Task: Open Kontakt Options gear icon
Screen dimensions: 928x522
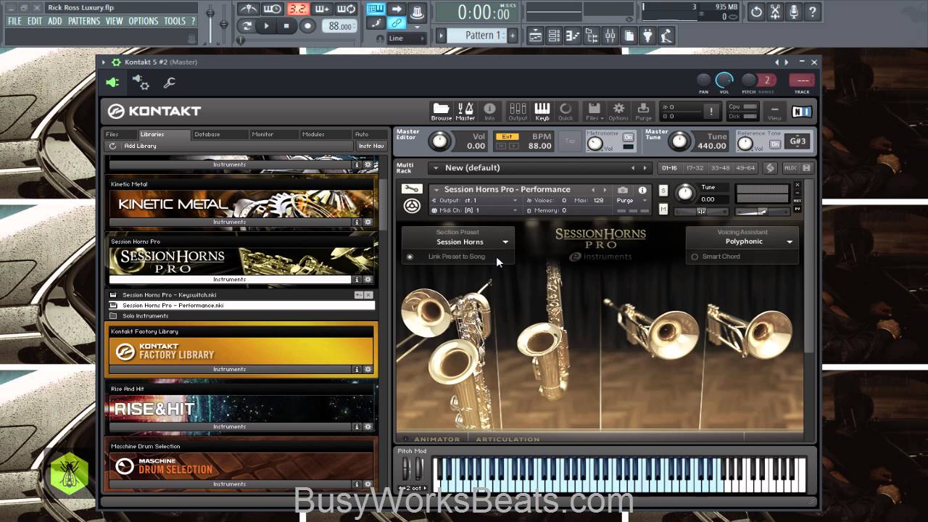Action: [x=618, y=111]
